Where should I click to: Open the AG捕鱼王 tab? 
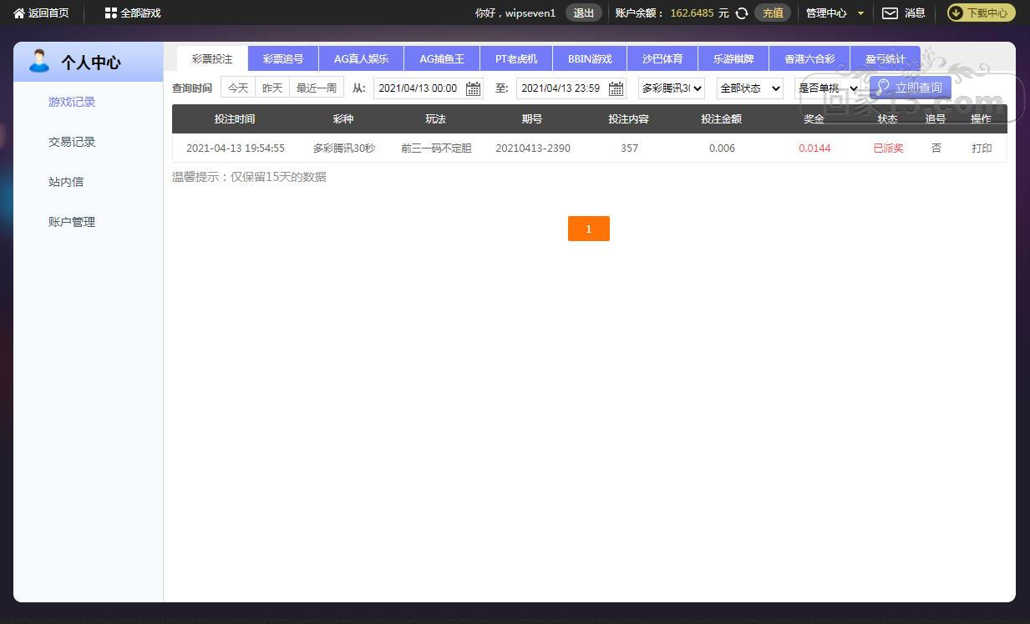click(441, 59)
